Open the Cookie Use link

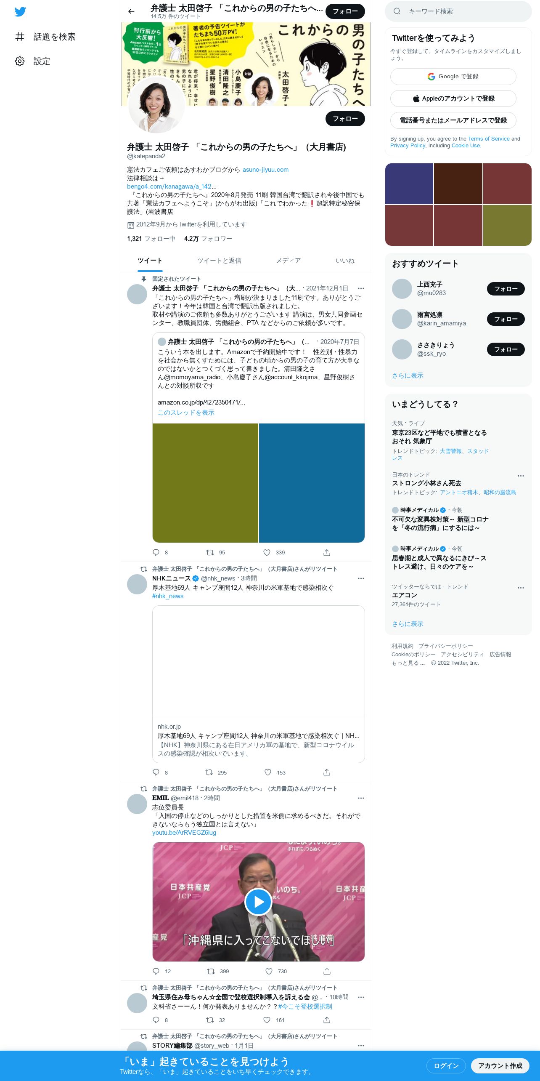tap(466, 145)
